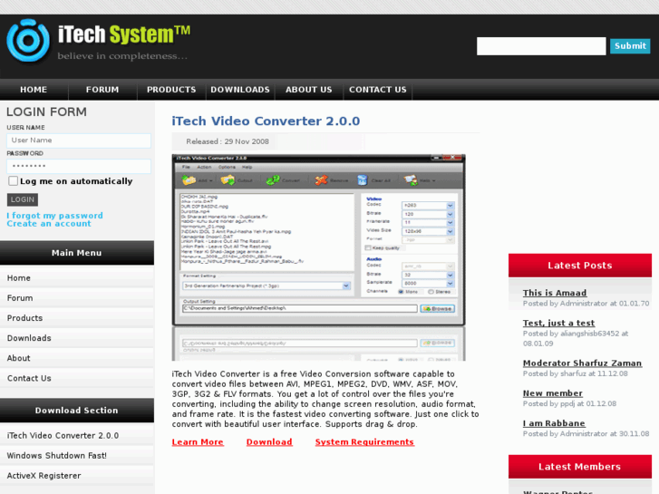Viewport: 659px width, 494px height.
Task: Select Downloads in the Main Menu sidebar
Action: click(77, 338)
